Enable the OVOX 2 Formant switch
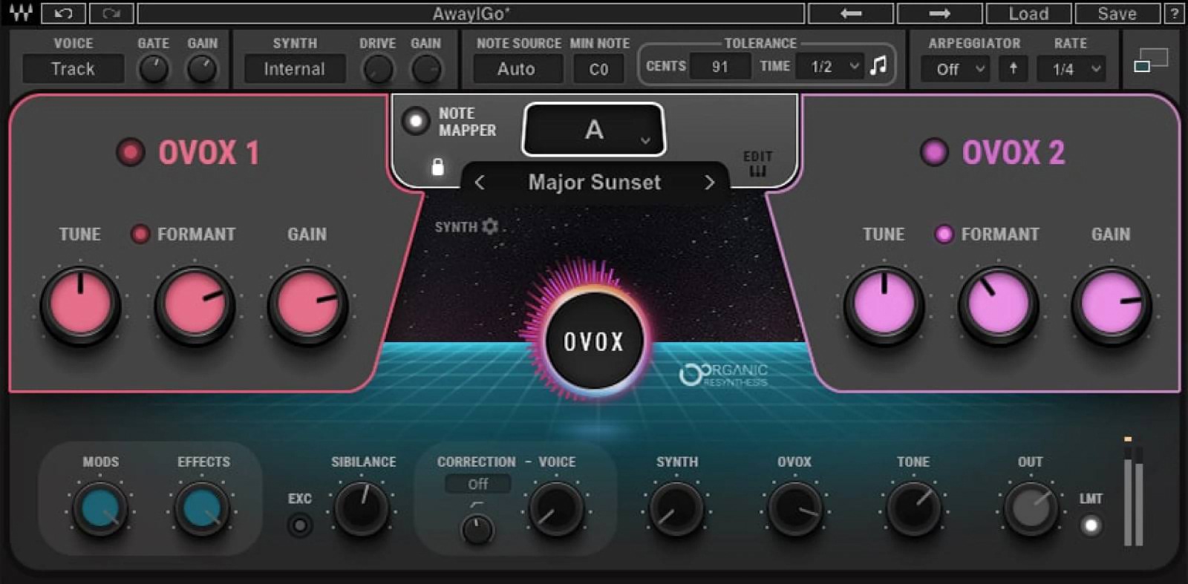This screenshot has height=584, width=1188. (944, 234)
